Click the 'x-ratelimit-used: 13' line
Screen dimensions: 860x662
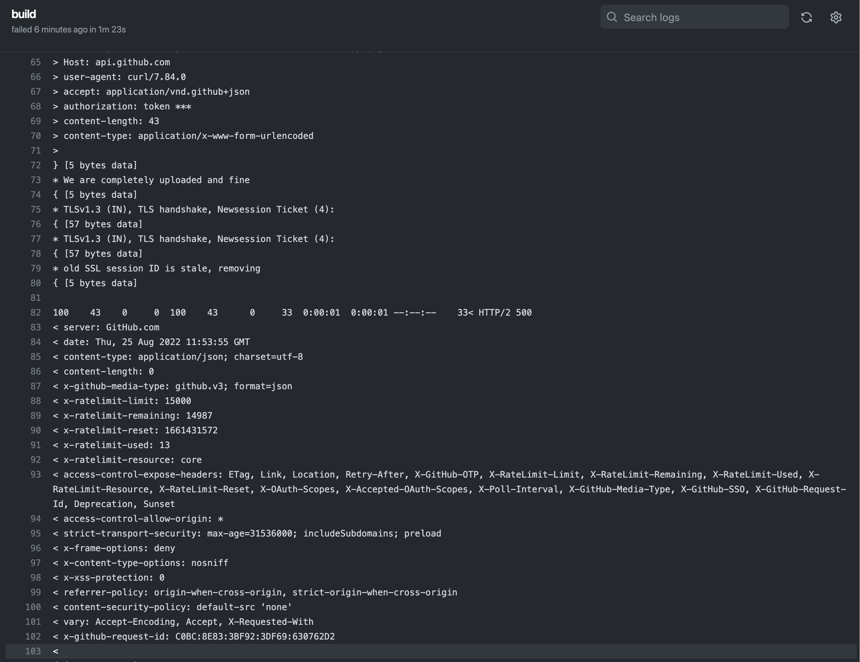coord(112,445)
